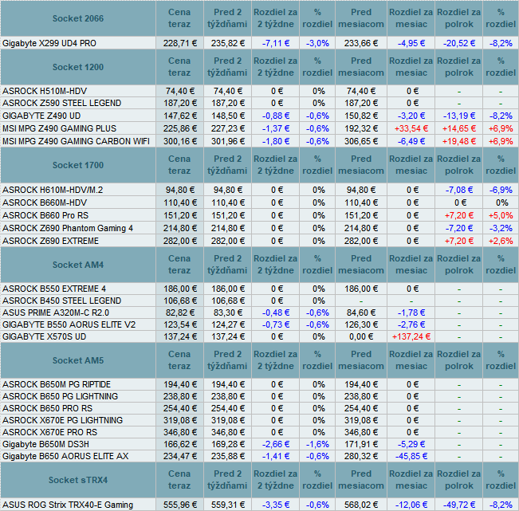
Task: Click the -13,19 € half-year difference
Action: pos(459,116)
